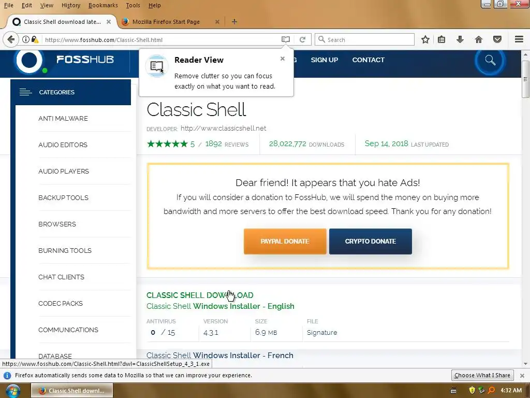530x398 pixels.
Task: Open the File menu
Action: 8,5
